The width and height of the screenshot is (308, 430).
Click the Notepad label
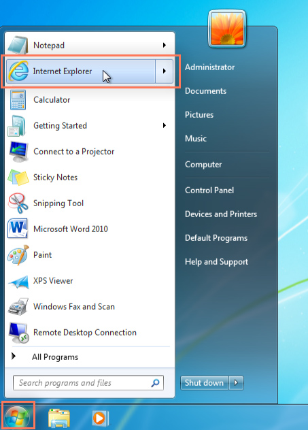[x=49, y=46]
